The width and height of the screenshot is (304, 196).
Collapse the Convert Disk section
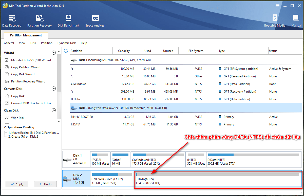[54, 89]
